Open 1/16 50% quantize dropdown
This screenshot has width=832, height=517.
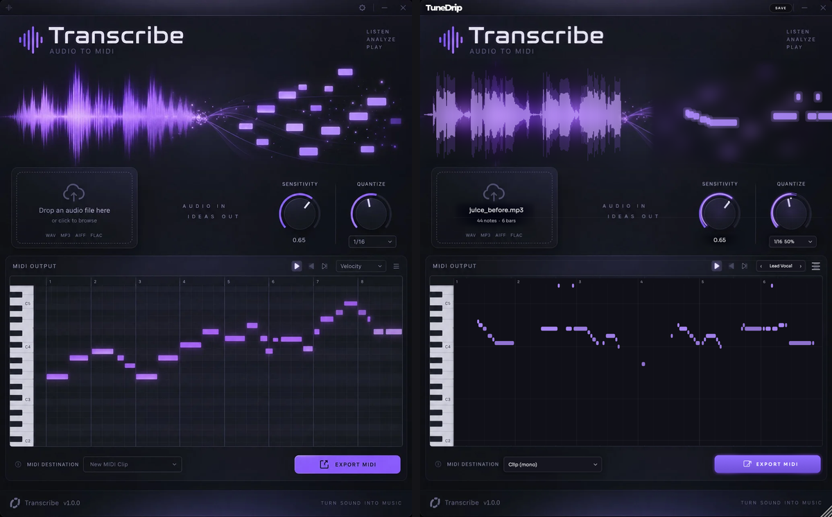(792, 242)
